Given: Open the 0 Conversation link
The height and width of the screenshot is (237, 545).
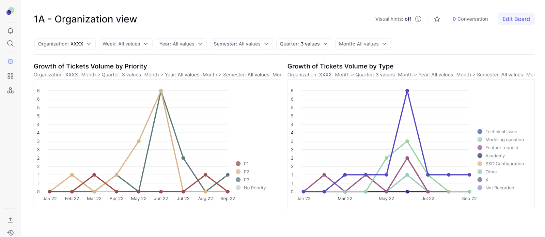Looking at the screenshot, I should (470, 19).
